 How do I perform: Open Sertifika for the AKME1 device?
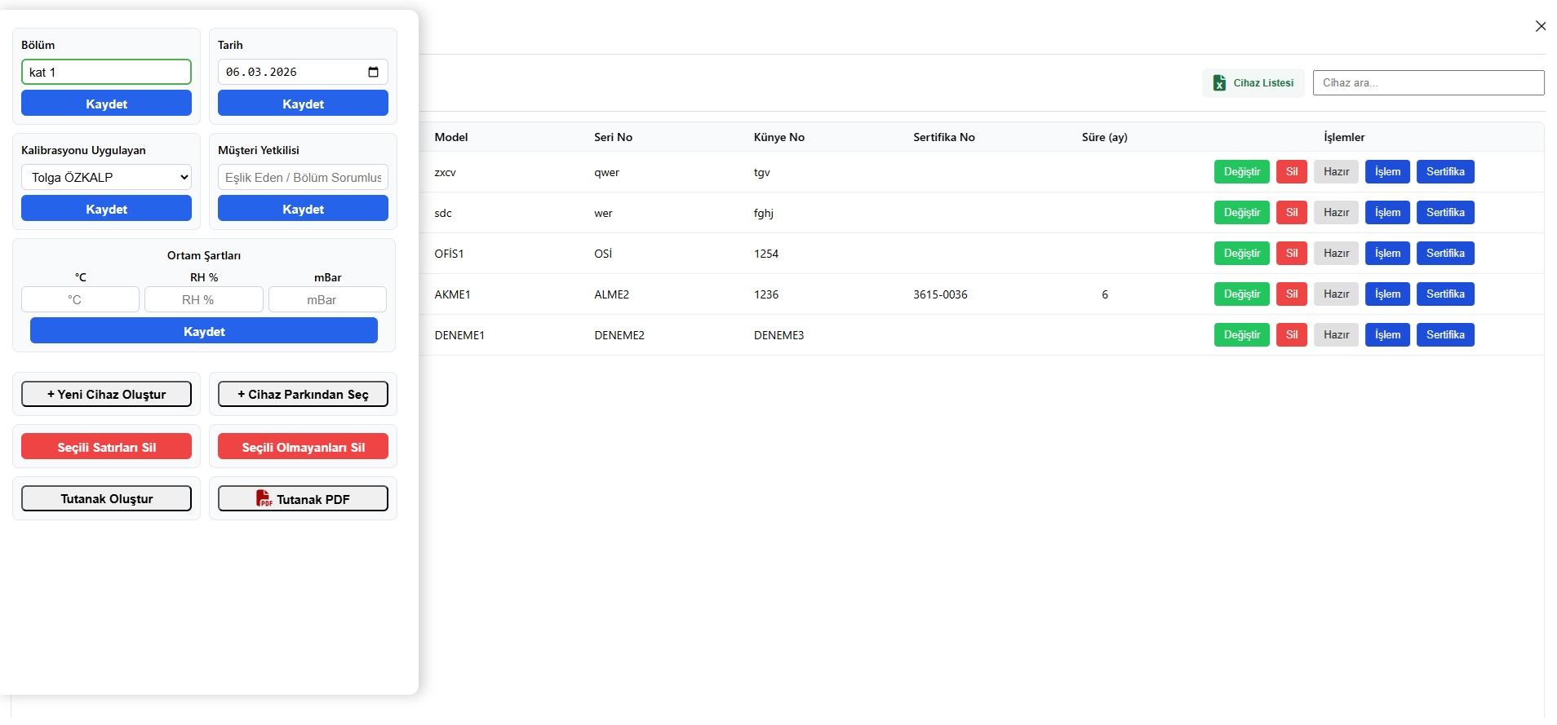1444,294
